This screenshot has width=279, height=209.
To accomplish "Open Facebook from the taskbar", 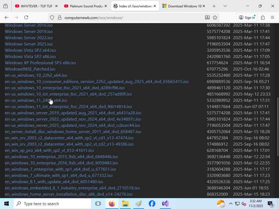I will pyautogui.click(x=152, y=204).
